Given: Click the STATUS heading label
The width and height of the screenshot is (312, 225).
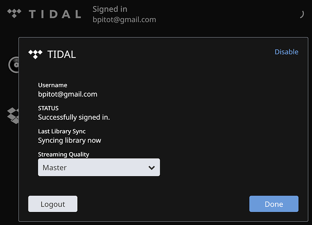Looking at the screenshot, I should pos(48,108).
